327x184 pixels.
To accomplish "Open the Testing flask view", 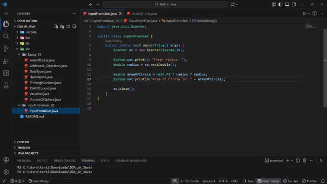I will click(x=6, y=85).
